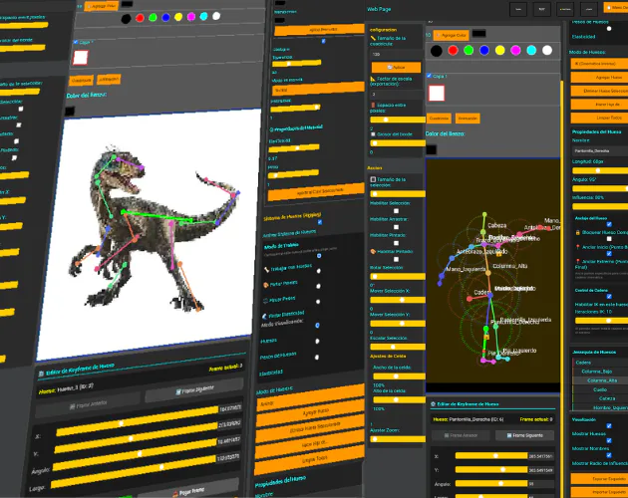Click the grid size input showing 100
The image size is (628, 498).
point(397,54)
